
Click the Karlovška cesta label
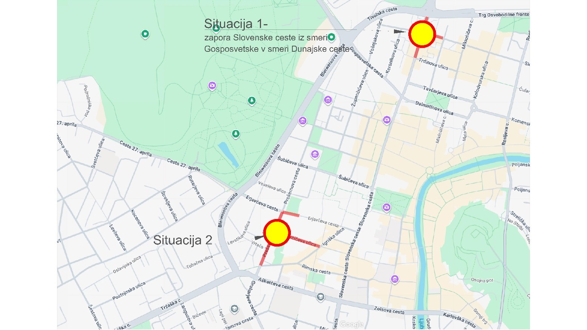click(x=459, y=320)
